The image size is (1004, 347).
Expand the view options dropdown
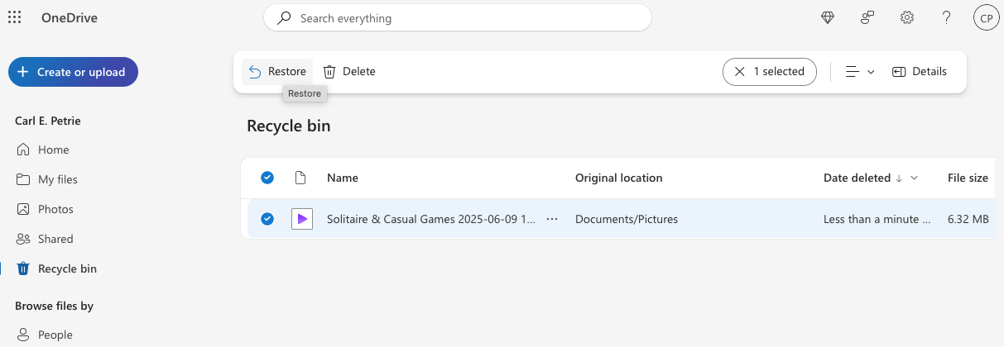(x=860, y=72)
